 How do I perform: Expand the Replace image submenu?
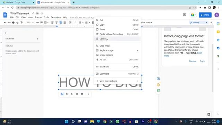[117, 50]
